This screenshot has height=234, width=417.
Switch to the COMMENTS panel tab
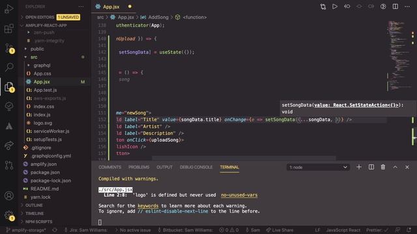(x=110, y=167)
